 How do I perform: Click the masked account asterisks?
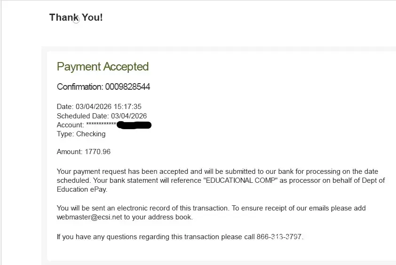pos(101,125)
